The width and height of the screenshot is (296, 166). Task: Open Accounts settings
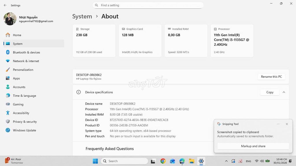coord(34,87)
